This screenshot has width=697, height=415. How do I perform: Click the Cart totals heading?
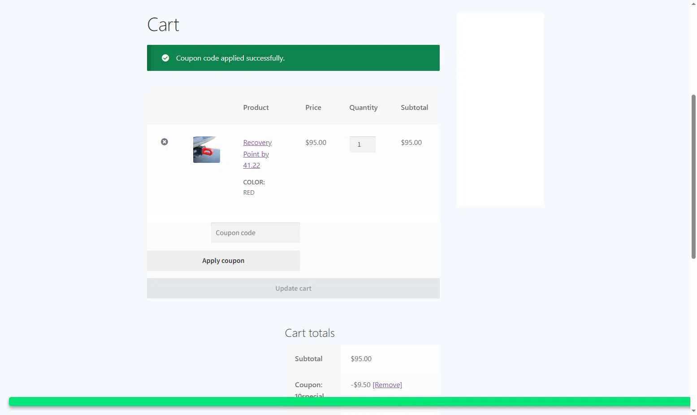[310, 333]
